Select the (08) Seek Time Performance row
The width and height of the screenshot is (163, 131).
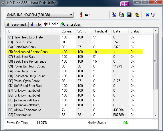coord(75,62)
